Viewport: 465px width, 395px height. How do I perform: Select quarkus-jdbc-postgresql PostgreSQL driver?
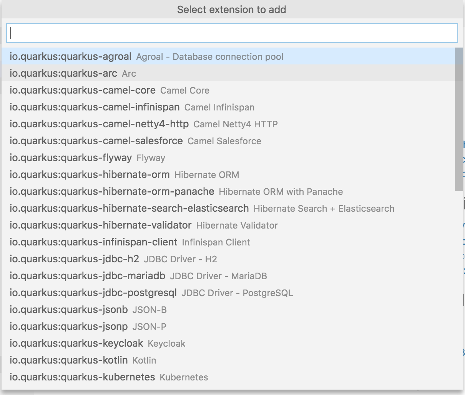pos(228,293)
